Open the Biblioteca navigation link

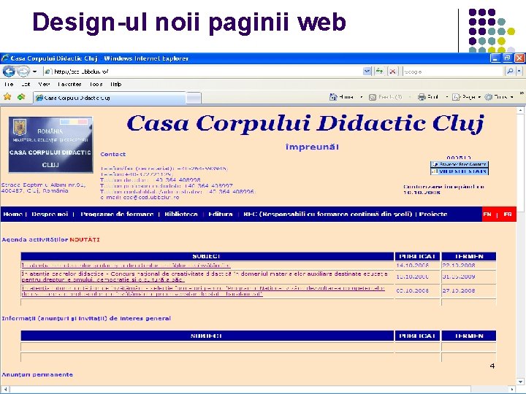pyautogui.click(x=181, y=214)
